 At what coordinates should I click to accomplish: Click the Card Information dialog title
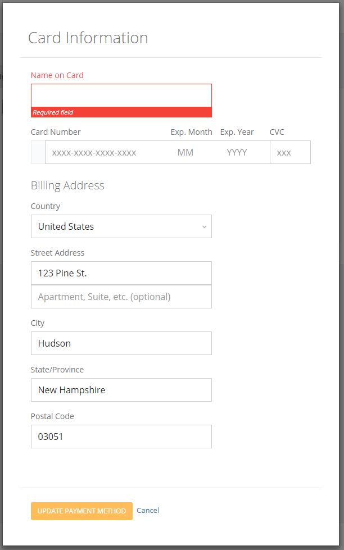click(88, 38)
